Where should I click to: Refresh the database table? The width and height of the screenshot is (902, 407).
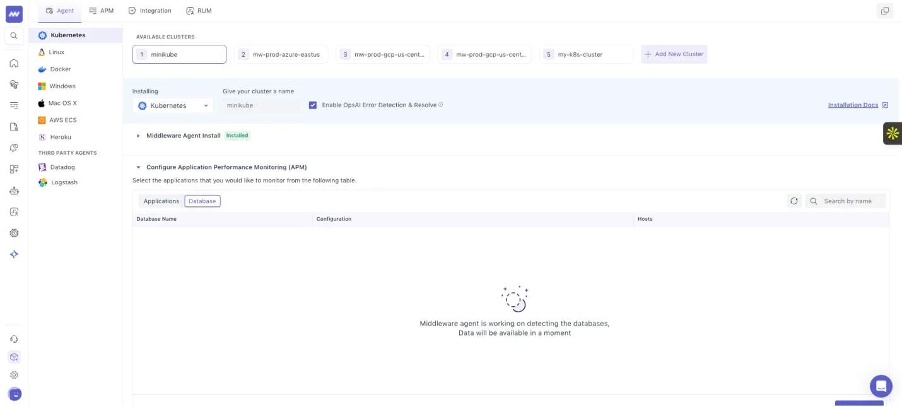[794, 201]
